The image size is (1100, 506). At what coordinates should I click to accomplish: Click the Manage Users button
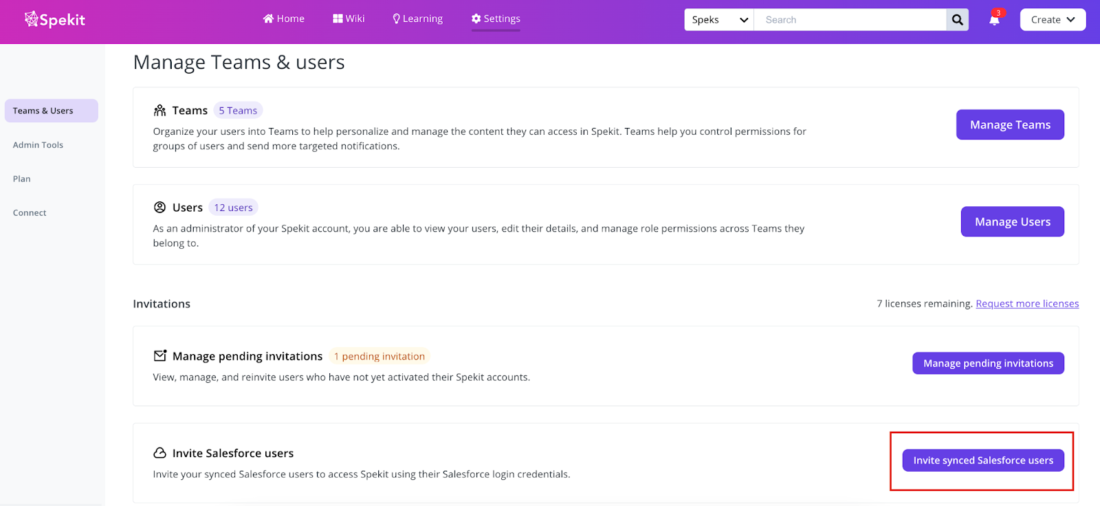(x=1012, y=221)
